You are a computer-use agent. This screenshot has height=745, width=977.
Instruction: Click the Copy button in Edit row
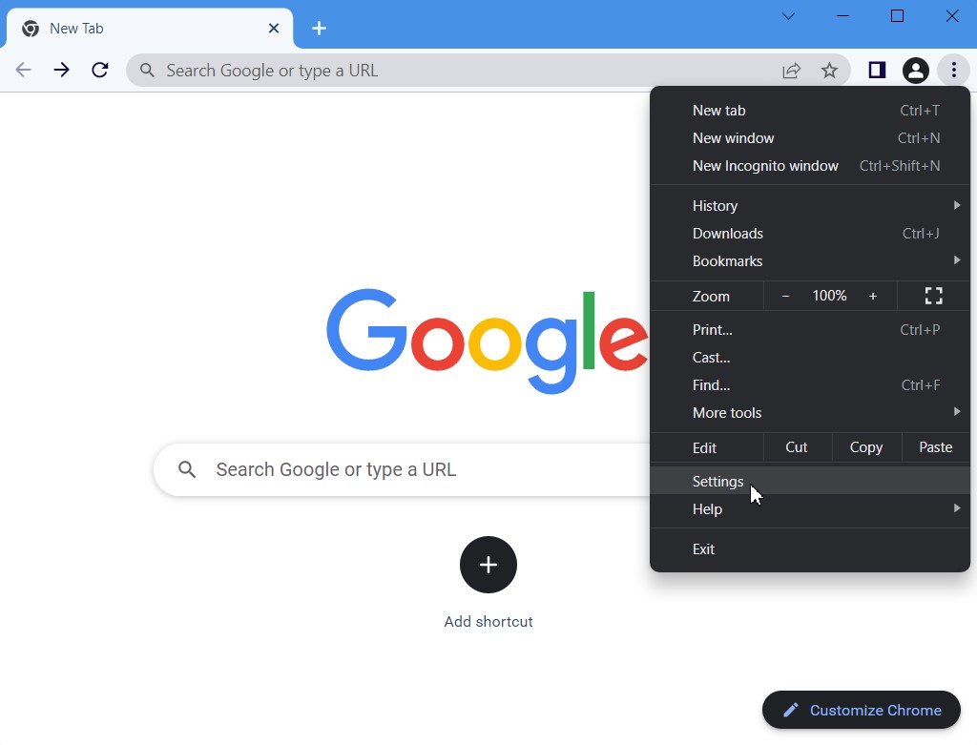click(866, 447)
